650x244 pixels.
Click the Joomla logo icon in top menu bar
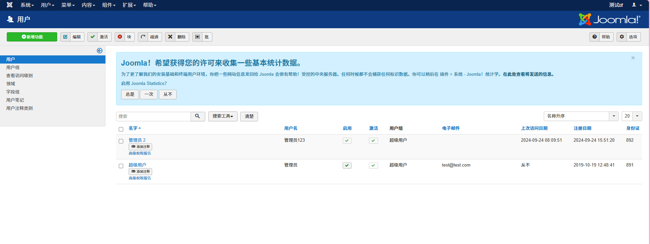click(10, 5)
